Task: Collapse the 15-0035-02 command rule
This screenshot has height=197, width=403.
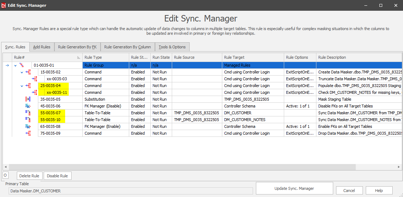Action: coord(22,72)
